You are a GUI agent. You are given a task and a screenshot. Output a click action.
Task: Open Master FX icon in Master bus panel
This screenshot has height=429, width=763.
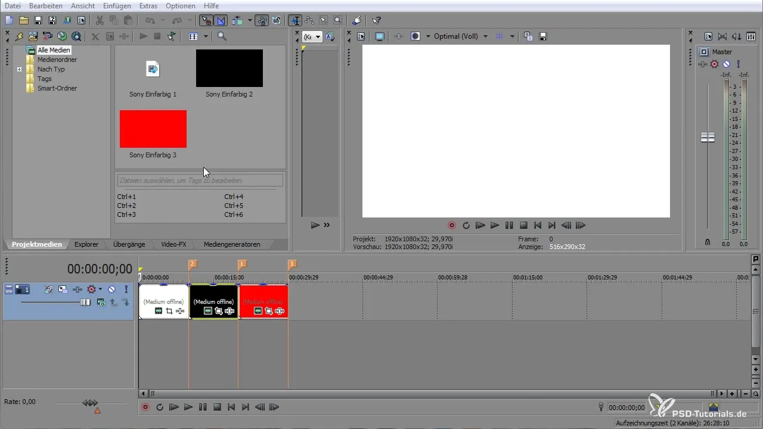(x=704, y=64)
